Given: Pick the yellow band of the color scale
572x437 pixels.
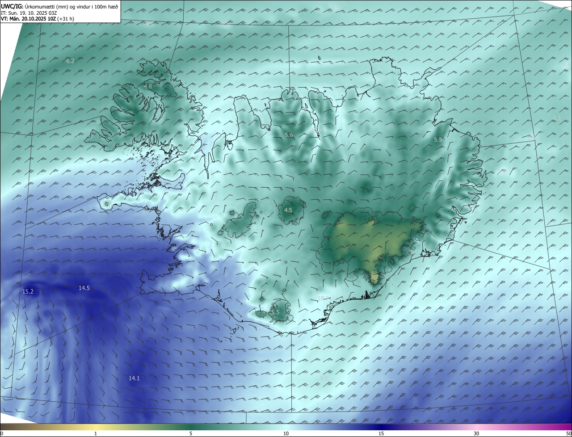Looking at the screenshot, I should click(x=96, y=427).
